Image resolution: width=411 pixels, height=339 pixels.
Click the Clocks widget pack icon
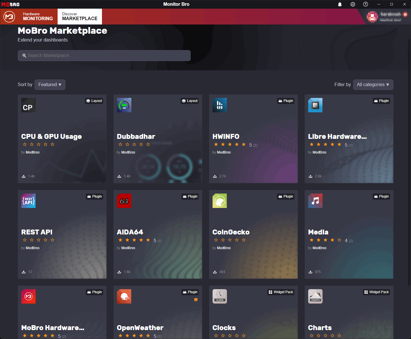(220, 296)
